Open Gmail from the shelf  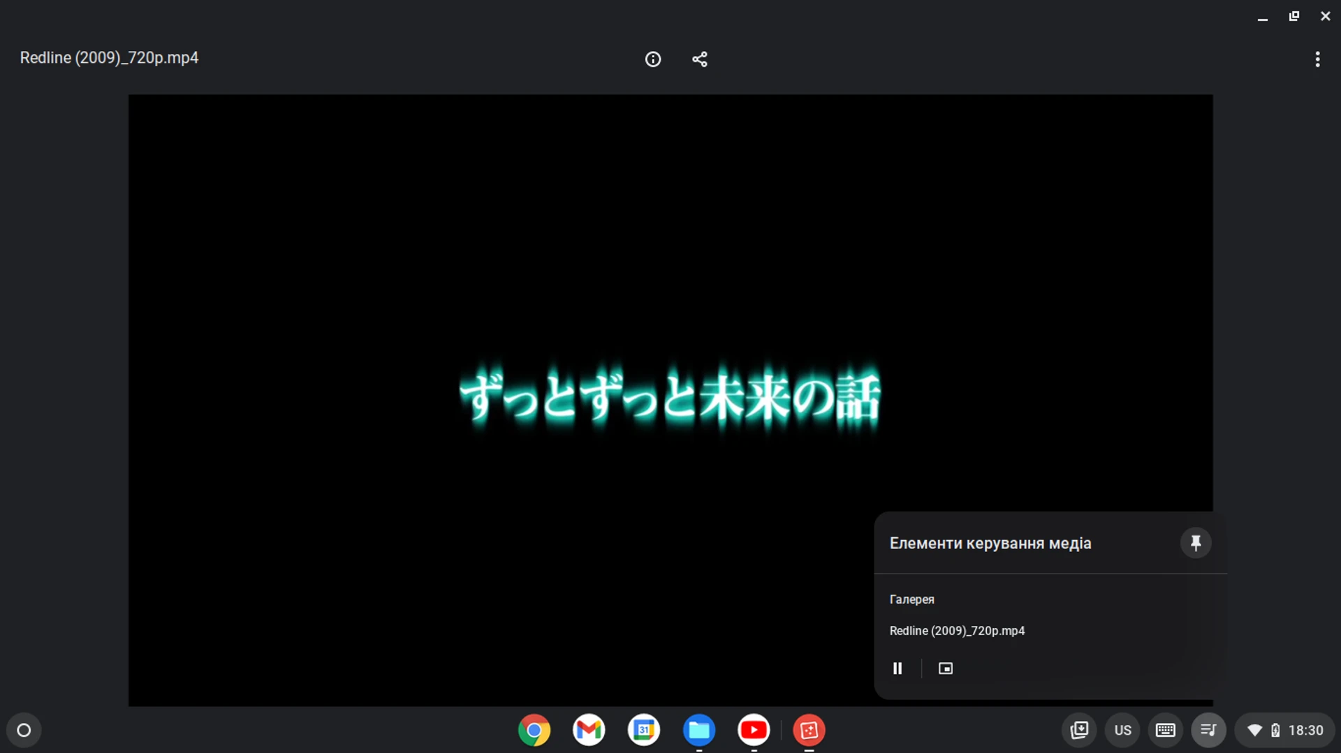coord(589,730)
